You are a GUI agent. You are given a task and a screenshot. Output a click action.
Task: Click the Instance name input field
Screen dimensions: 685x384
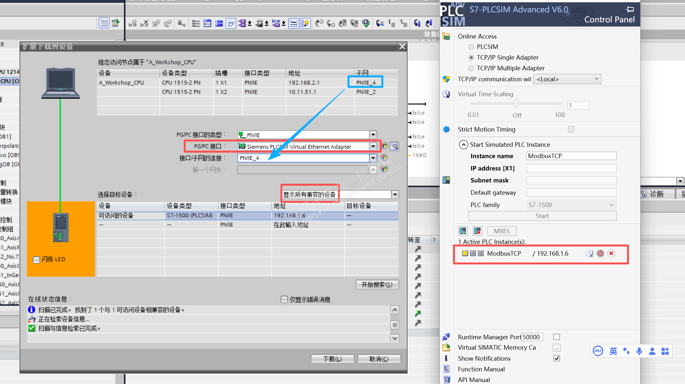coord(571,156)
